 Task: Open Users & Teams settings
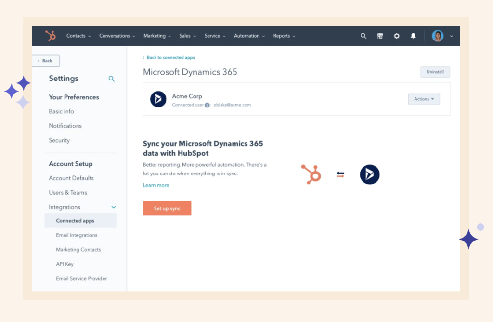tap(68, 193)
